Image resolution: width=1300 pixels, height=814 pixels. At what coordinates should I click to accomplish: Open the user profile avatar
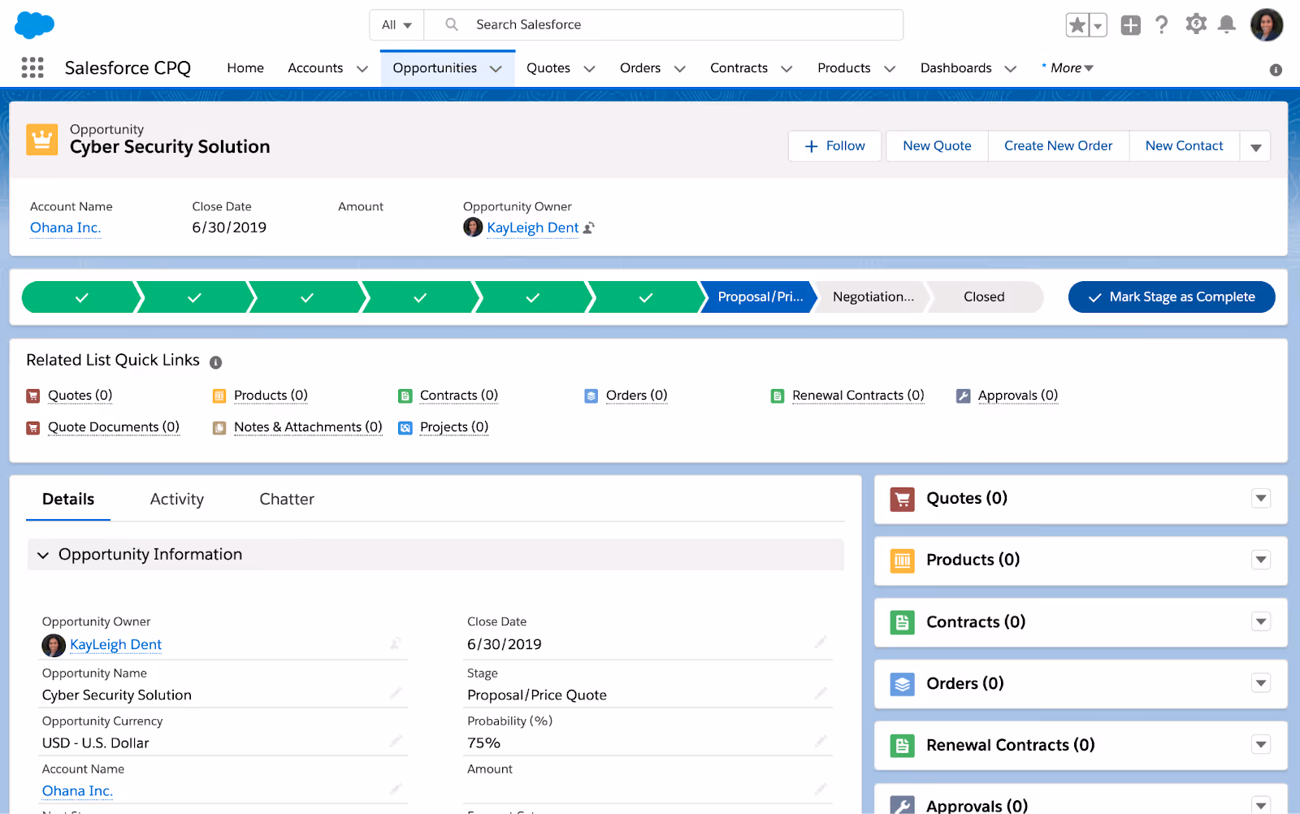1267,25
